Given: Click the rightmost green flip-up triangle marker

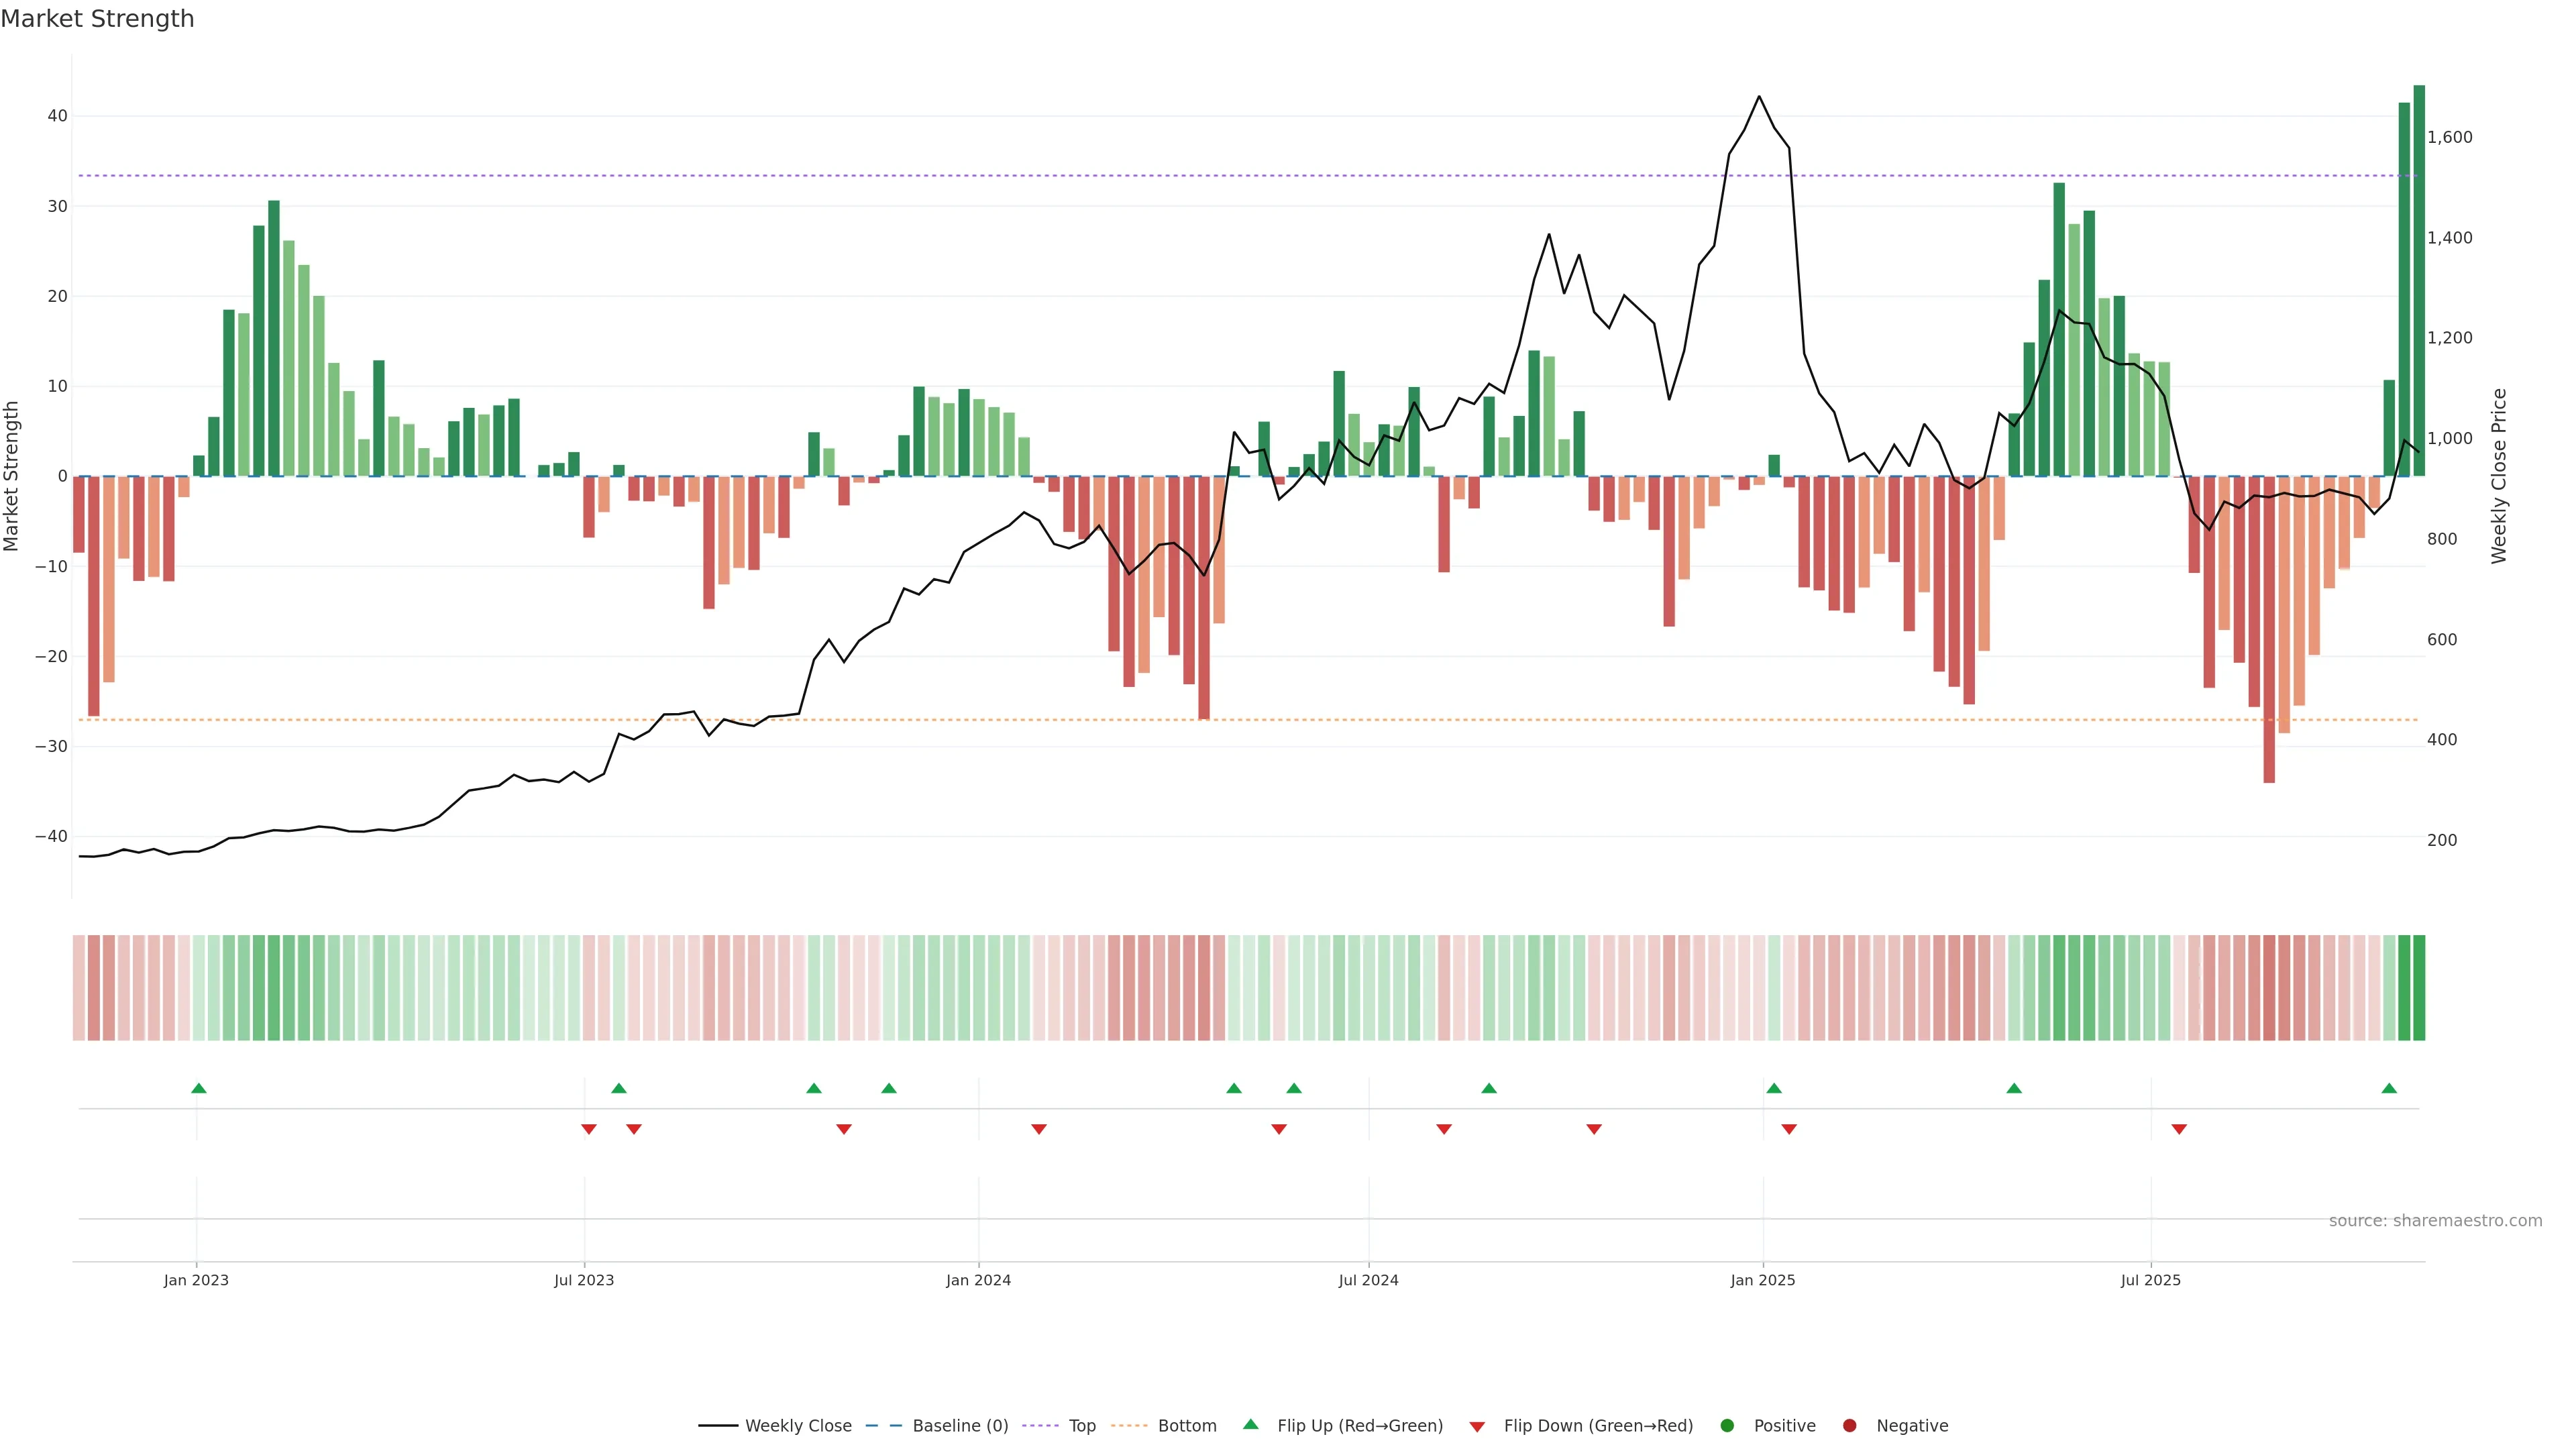Looking at the screenshot, I should [x=2389, y=1088].
